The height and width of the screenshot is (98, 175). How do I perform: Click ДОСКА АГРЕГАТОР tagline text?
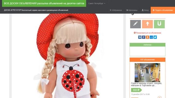coord(36,10)
